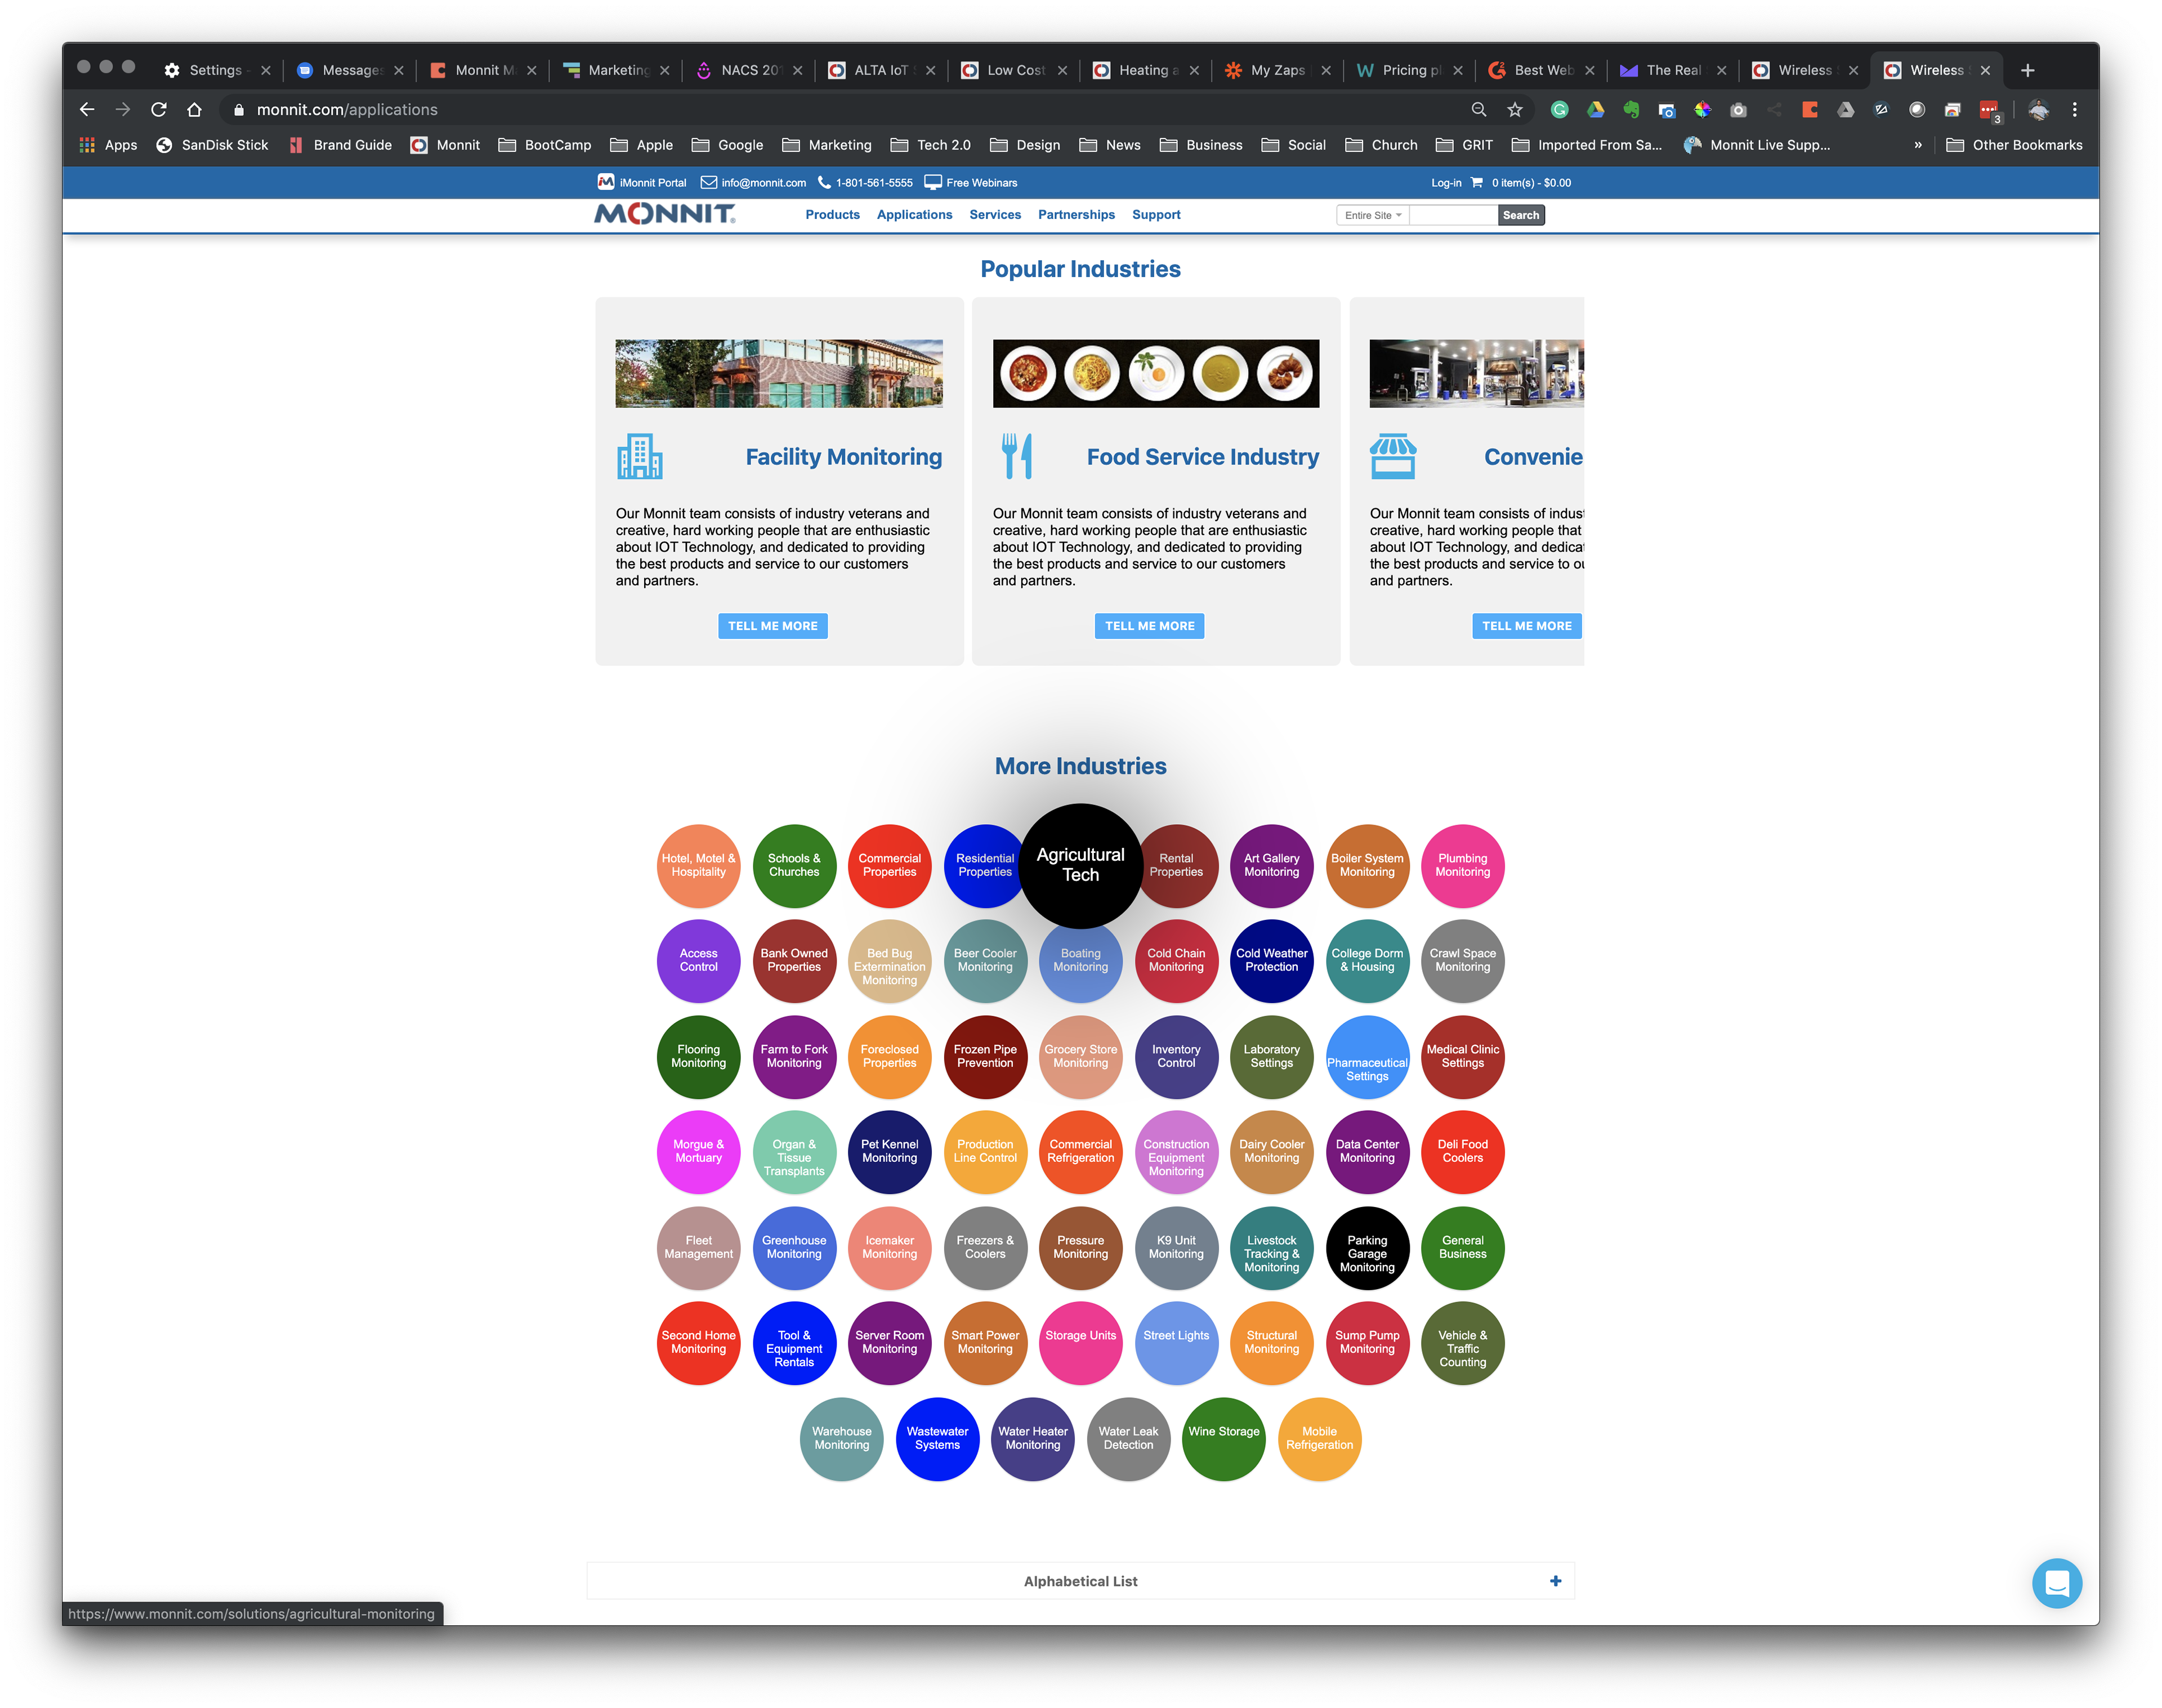Open the Intercom chat bubble at bottom right
This screenshot has width=2162, height=1708.
tap(2057, 1583)
